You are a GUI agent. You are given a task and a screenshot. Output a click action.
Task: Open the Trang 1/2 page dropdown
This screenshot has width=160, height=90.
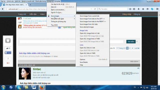click(121, 48)
